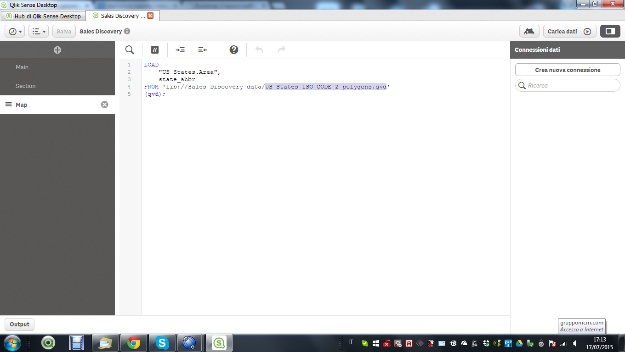Grab the Map section drag handle
This screenshot has width=625, height=352.
click(8, 104)
